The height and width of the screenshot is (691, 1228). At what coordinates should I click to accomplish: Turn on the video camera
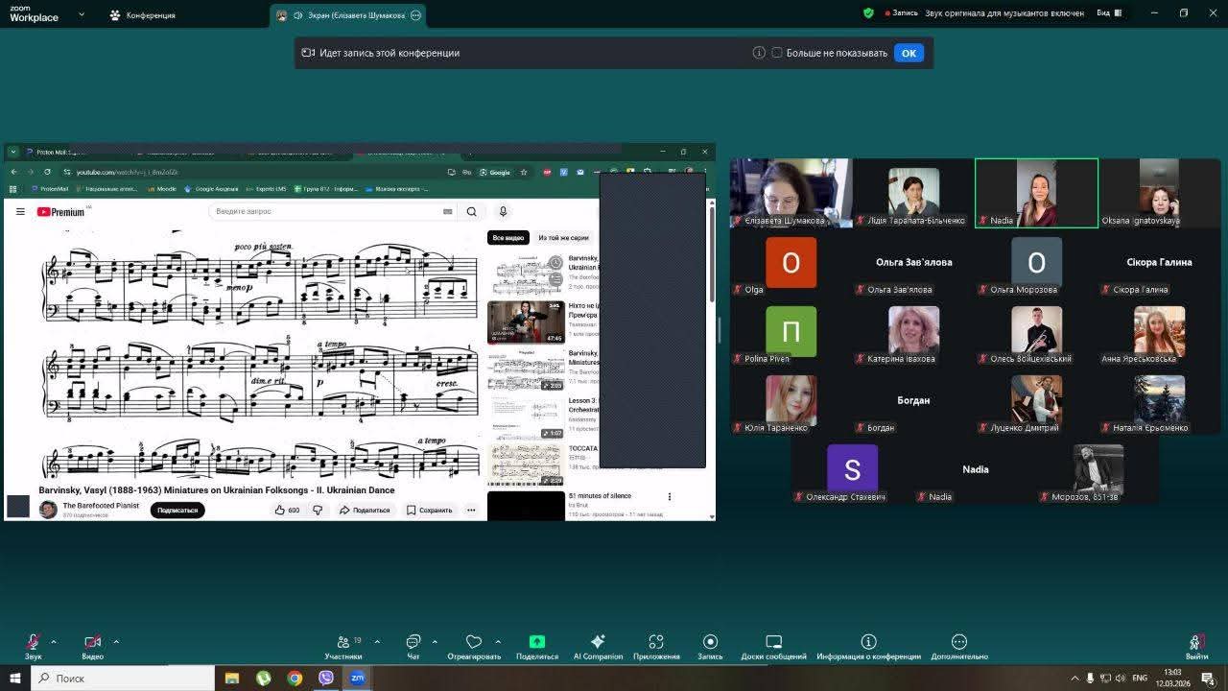pyautogui.click(x=92, y=644)
